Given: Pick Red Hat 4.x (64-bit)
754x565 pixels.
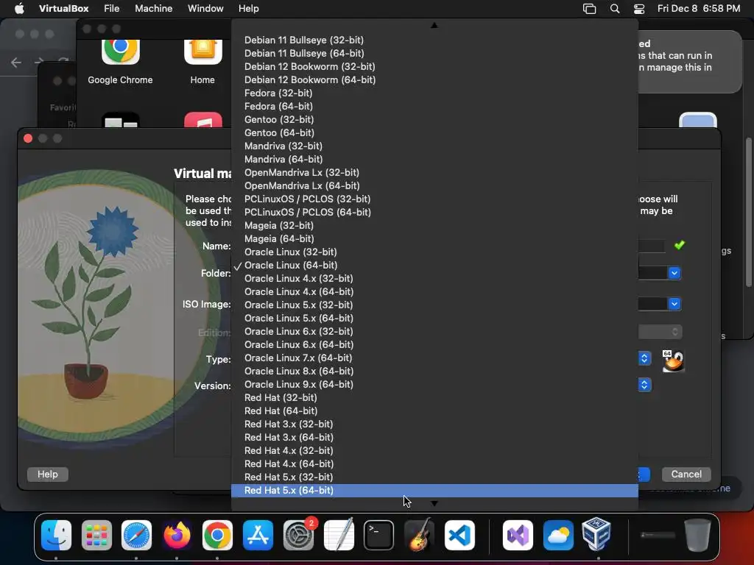Looking at the screenshot, I should (x=434, y=464).
